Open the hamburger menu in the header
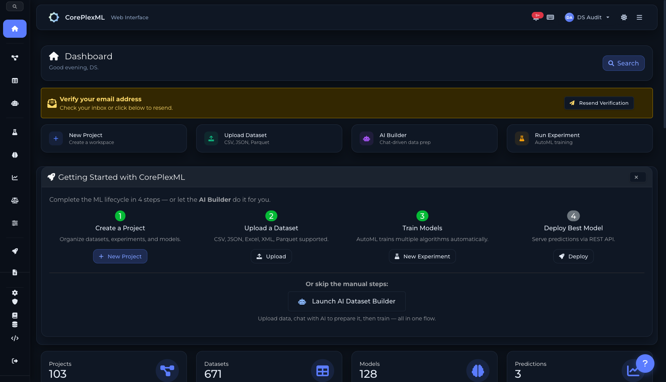The image size is (666, 382). (x=639, y=17)
